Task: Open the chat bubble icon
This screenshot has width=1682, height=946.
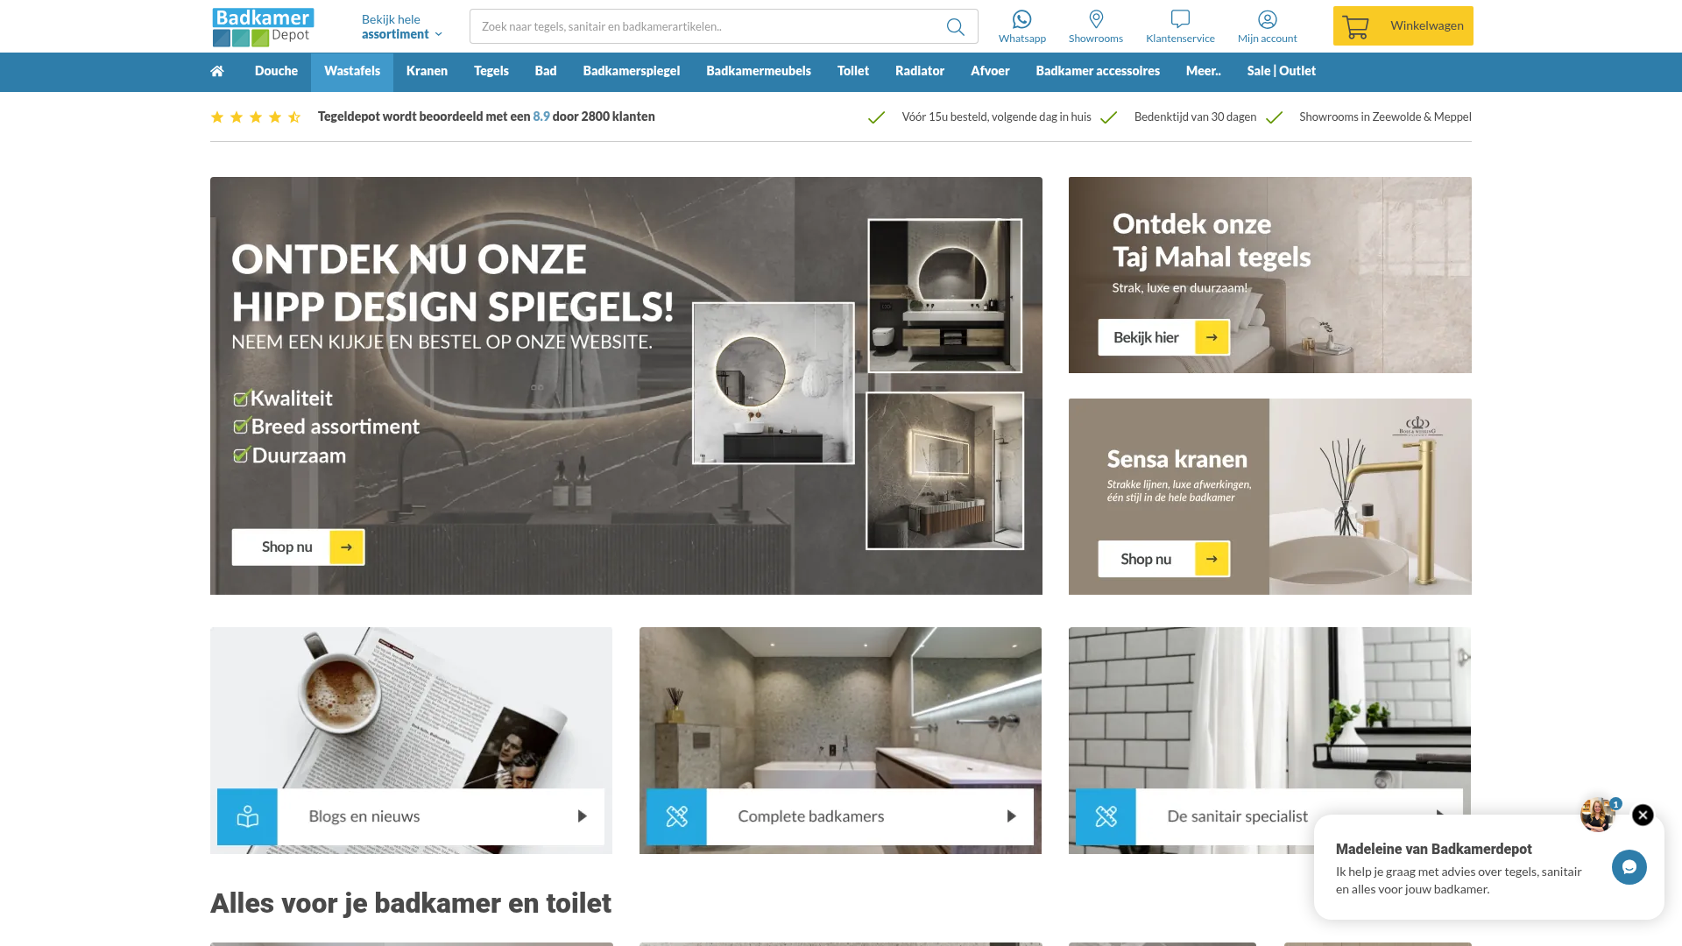Action: tap(1629, 867)
